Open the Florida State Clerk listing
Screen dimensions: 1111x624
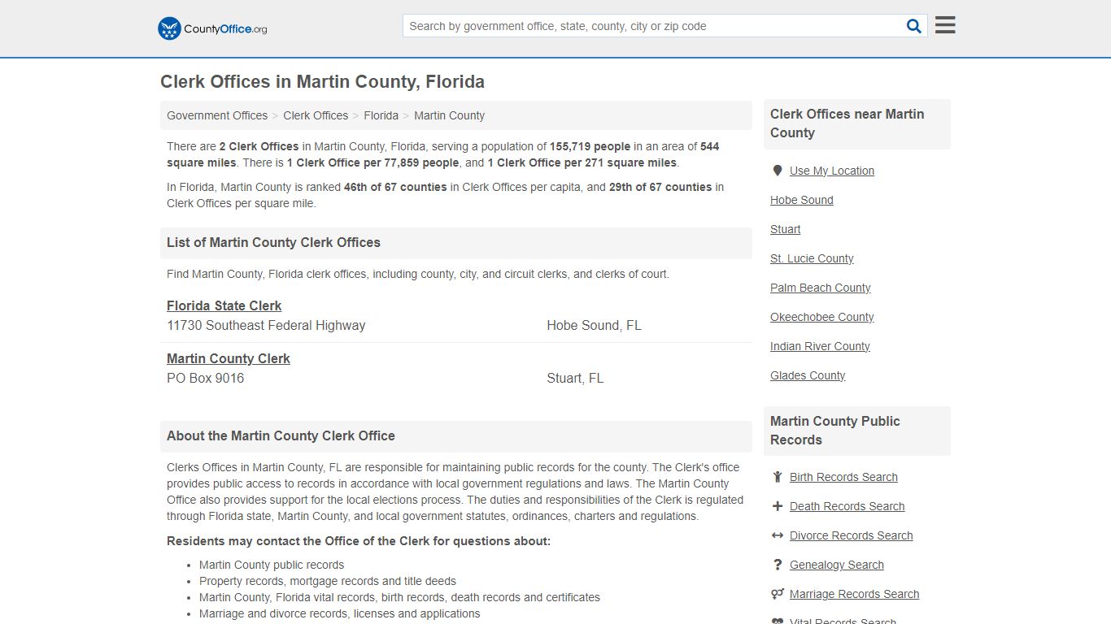click(x=224, y=305)
